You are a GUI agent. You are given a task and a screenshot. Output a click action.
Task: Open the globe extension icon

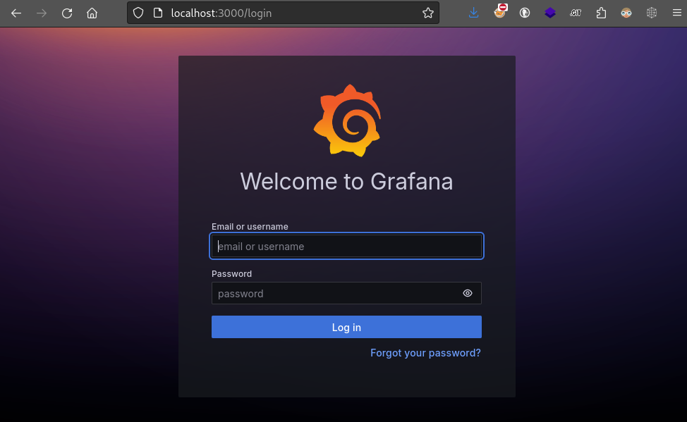click(525, 13)
